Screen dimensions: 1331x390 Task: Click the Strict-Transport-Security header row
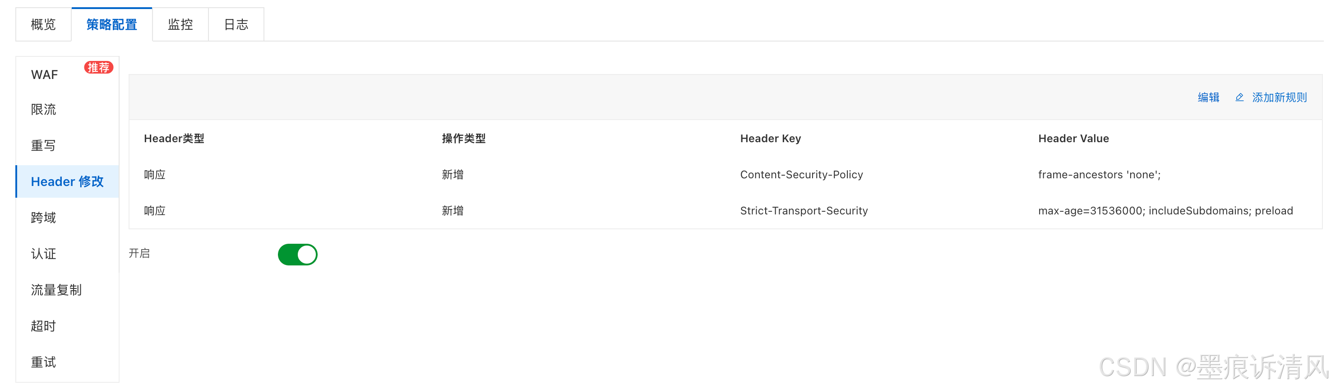tap(726, 211)
